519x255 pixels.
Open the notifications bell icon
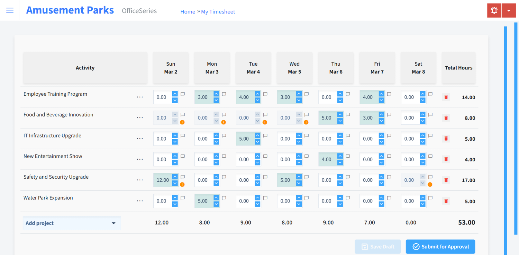[494, 10]
